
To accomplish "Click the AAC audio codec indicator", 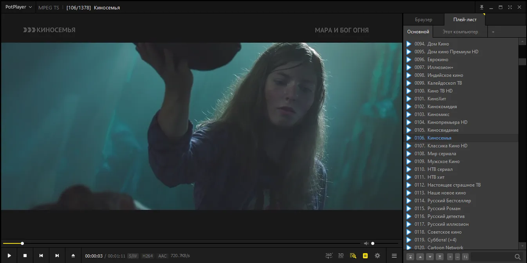I will 162,256.
